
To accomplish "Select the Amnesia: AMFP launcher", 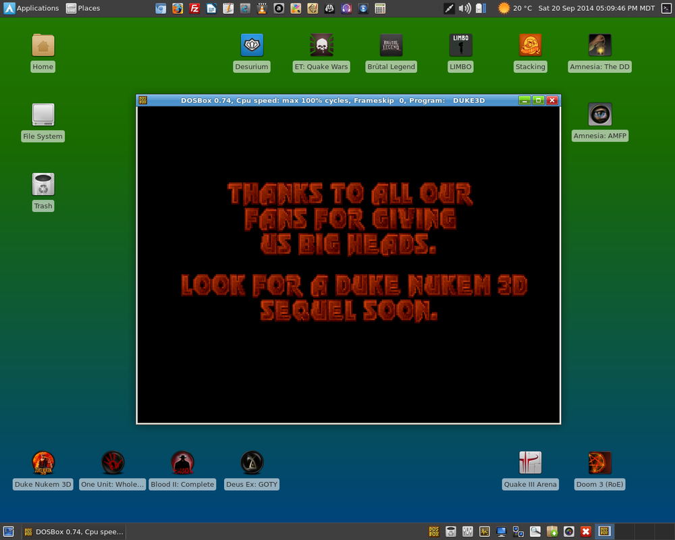I will tap(599, 122).
